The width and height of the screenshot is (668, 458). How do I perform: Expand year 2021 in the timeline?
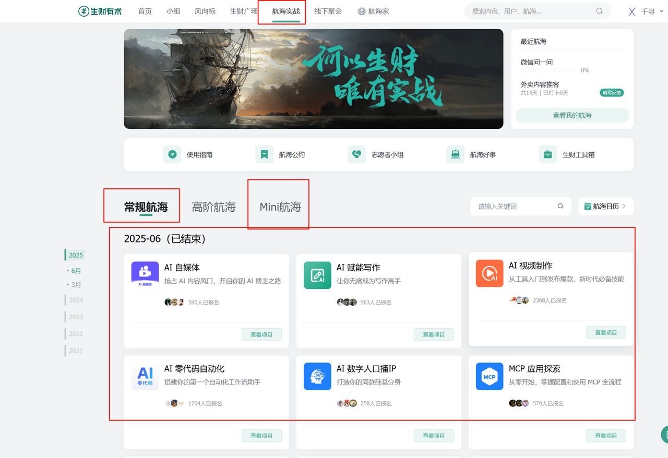point(76,351)
